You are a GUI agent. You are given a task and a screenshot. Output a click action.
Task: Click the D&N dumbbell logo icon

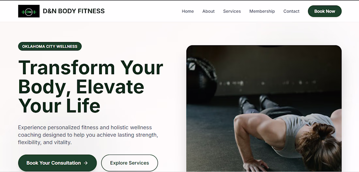29,11
